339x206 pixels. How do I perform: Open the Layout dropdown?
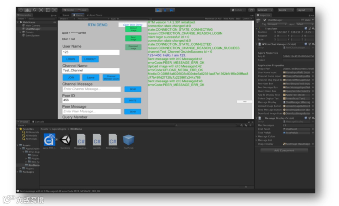(x=304, y=10)
